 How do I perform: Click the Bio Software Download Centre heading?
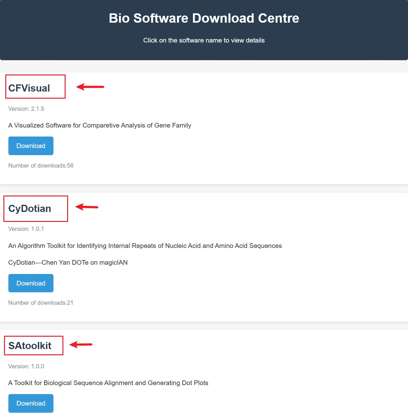[x=204, y=18]
